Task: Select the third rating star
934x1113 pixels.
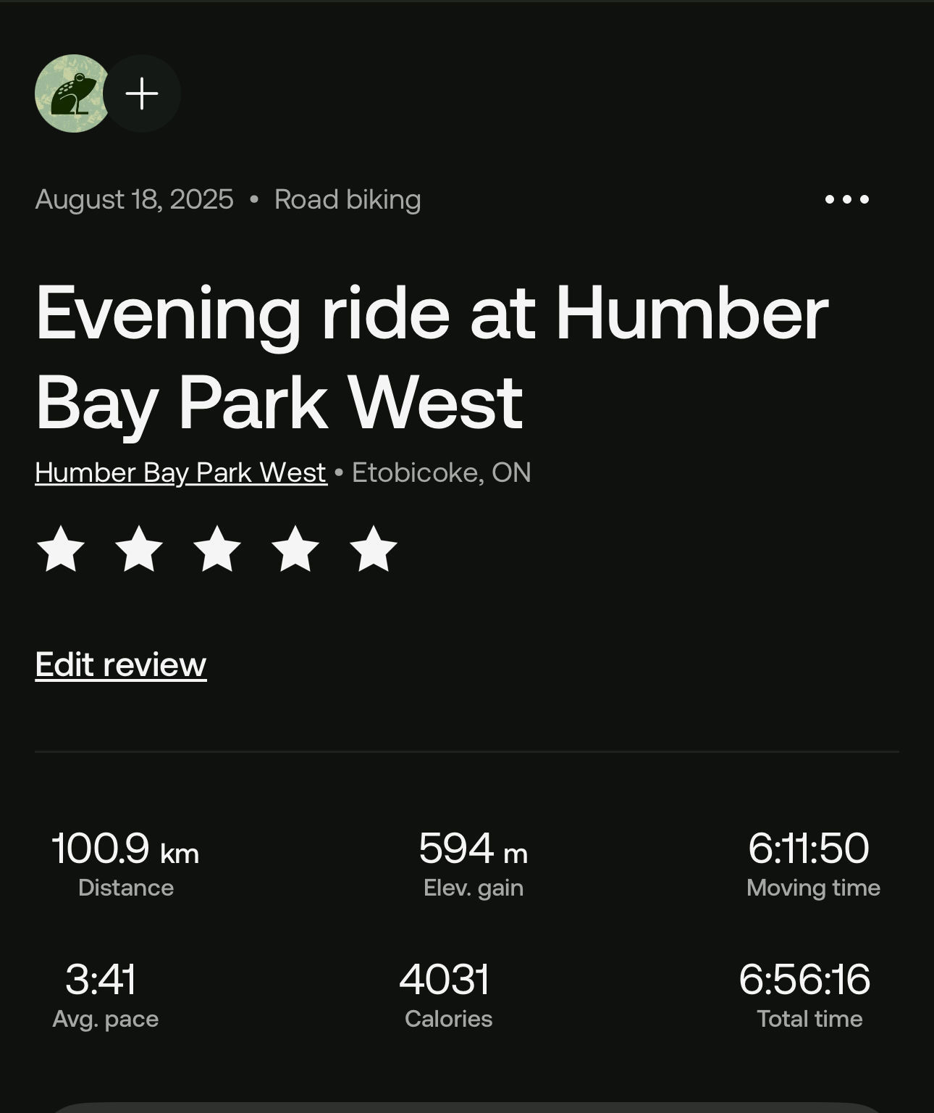Action: pos(217,549)
